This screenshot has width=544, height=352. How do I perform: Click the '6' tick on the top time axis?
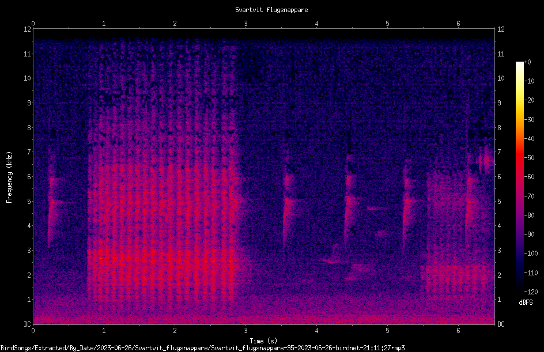(x=458, y=24)
